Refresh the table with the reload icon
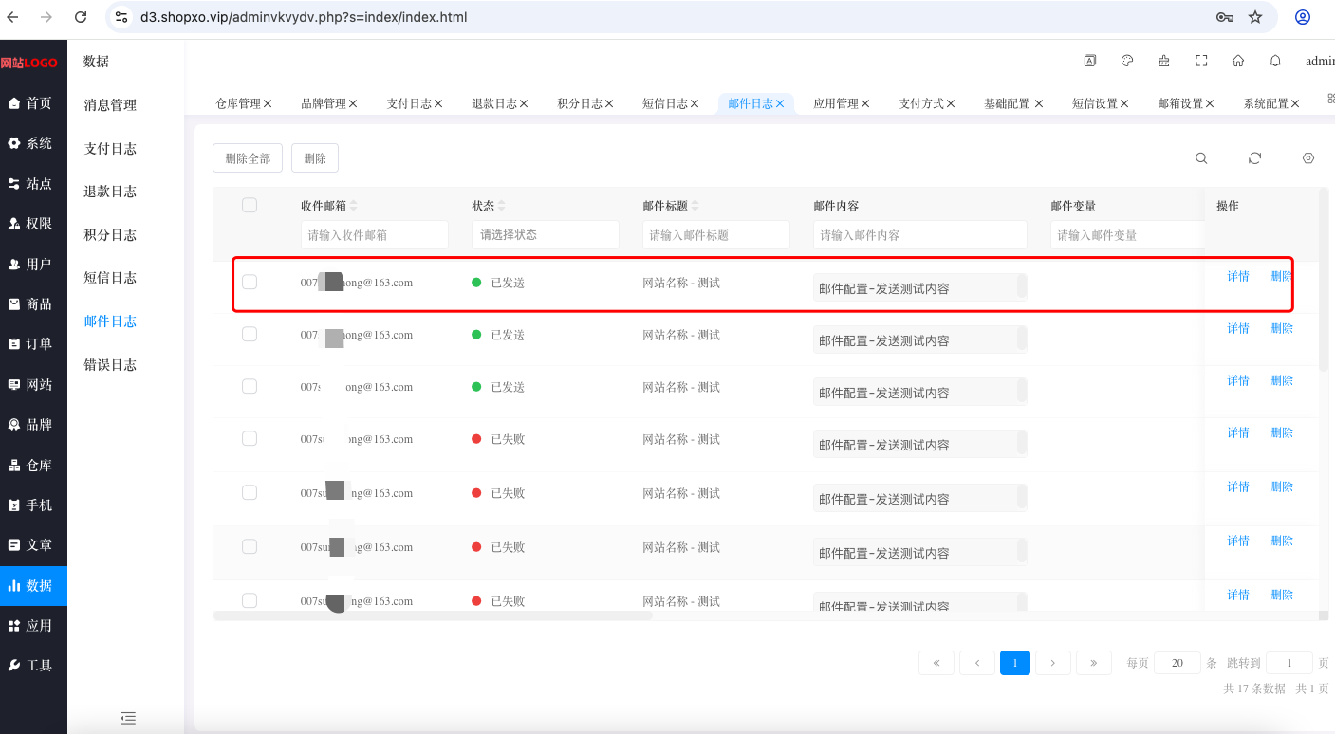1335x734 pixels. point(1254,158)
